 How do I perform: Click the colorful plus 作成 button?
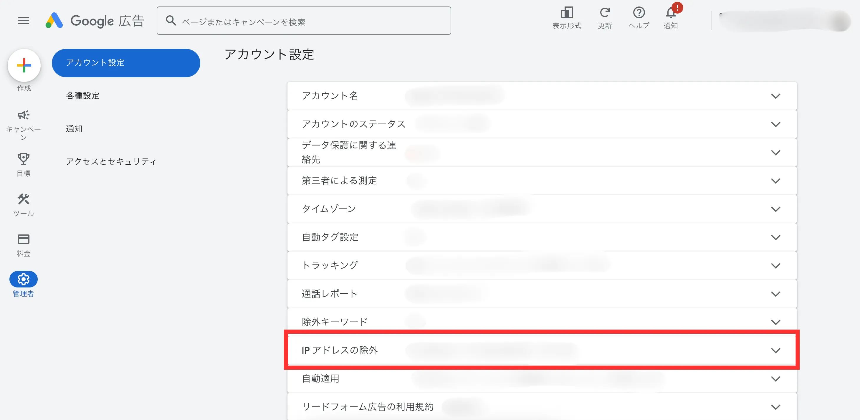24,65
